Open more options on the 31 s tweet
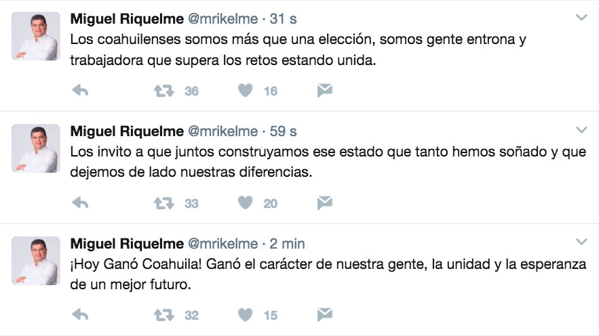 coord(581,18)
